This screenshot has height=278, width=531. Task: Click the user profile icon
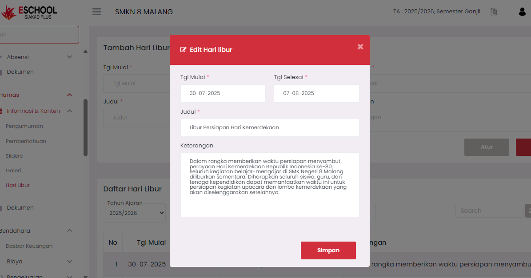click(522, 12)
